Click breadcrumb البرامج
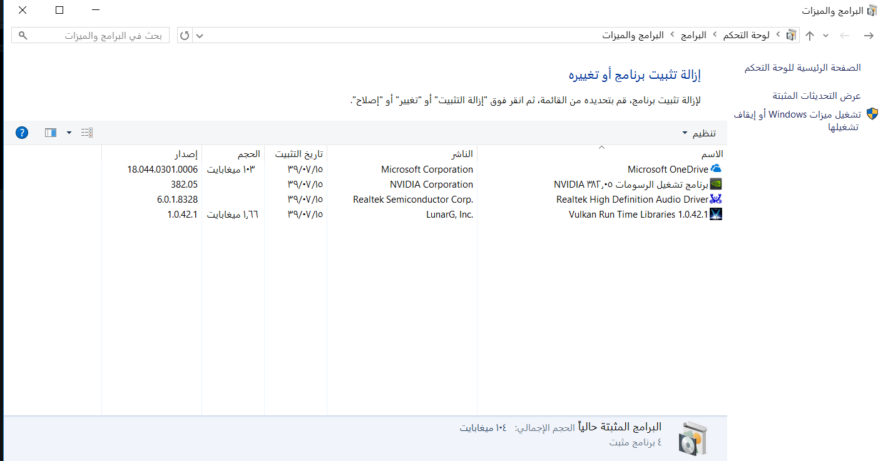The image size is (883, 461). coord(694,35)
